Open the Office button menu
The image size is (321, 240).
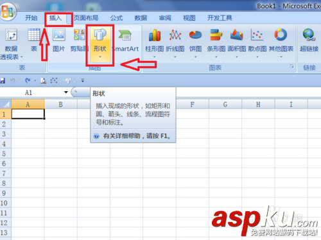click(x=7, y=11)
